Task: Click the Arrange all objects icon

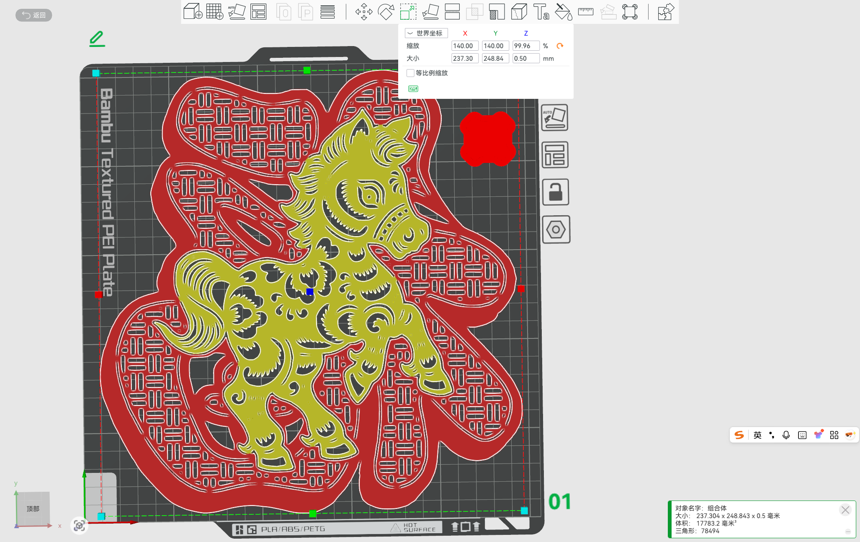Action: click(258, 12)
